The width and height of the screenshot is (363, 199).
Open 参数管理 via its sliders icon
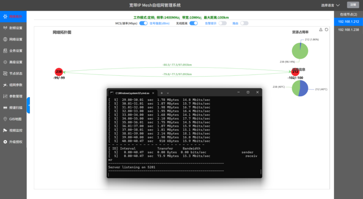pos(5,96)
